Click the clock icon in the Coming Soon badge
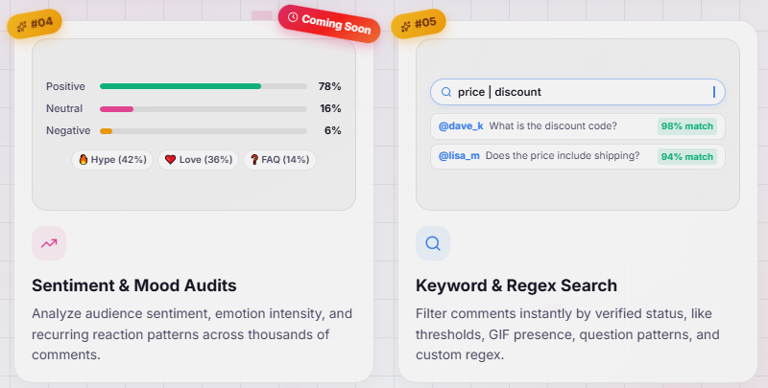 [293, 17]
